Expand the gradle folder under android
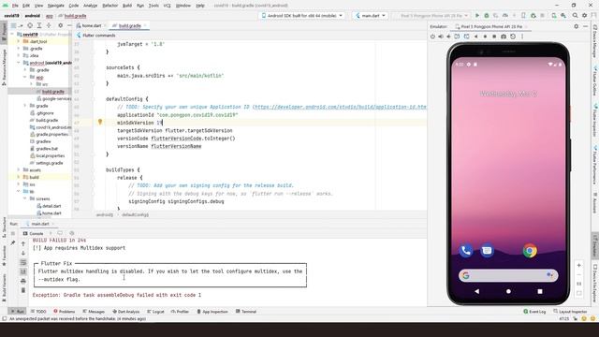599x337 pixels. point(25,106)
